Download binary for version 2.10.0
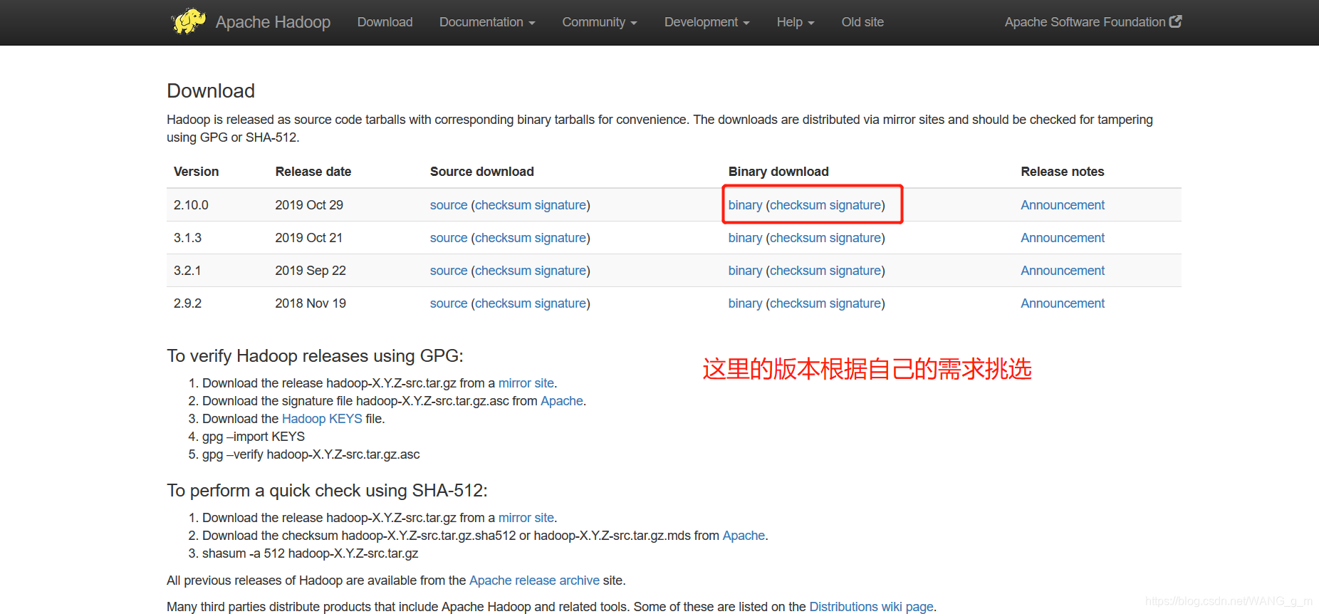 (x=745, y=205)
